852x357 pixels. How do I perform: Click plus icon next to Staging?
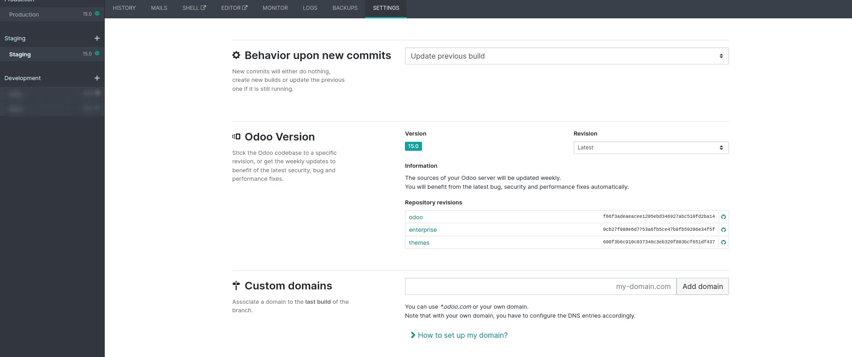point(97,38)
